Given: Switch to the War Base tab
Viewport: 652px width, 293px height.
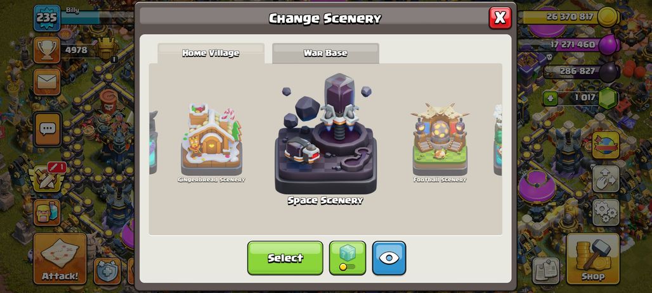Looking at the screenshot, I should 325,53.
